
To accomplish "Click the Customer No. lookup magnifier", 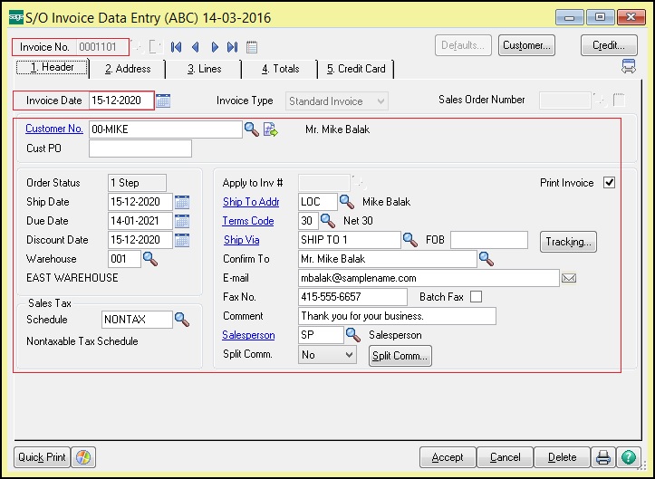I will (x=251, y=129).
